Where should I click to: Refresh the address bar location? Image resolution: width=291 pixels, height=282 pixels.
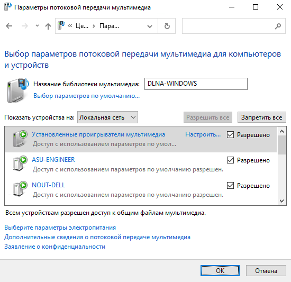pos(167,26)
